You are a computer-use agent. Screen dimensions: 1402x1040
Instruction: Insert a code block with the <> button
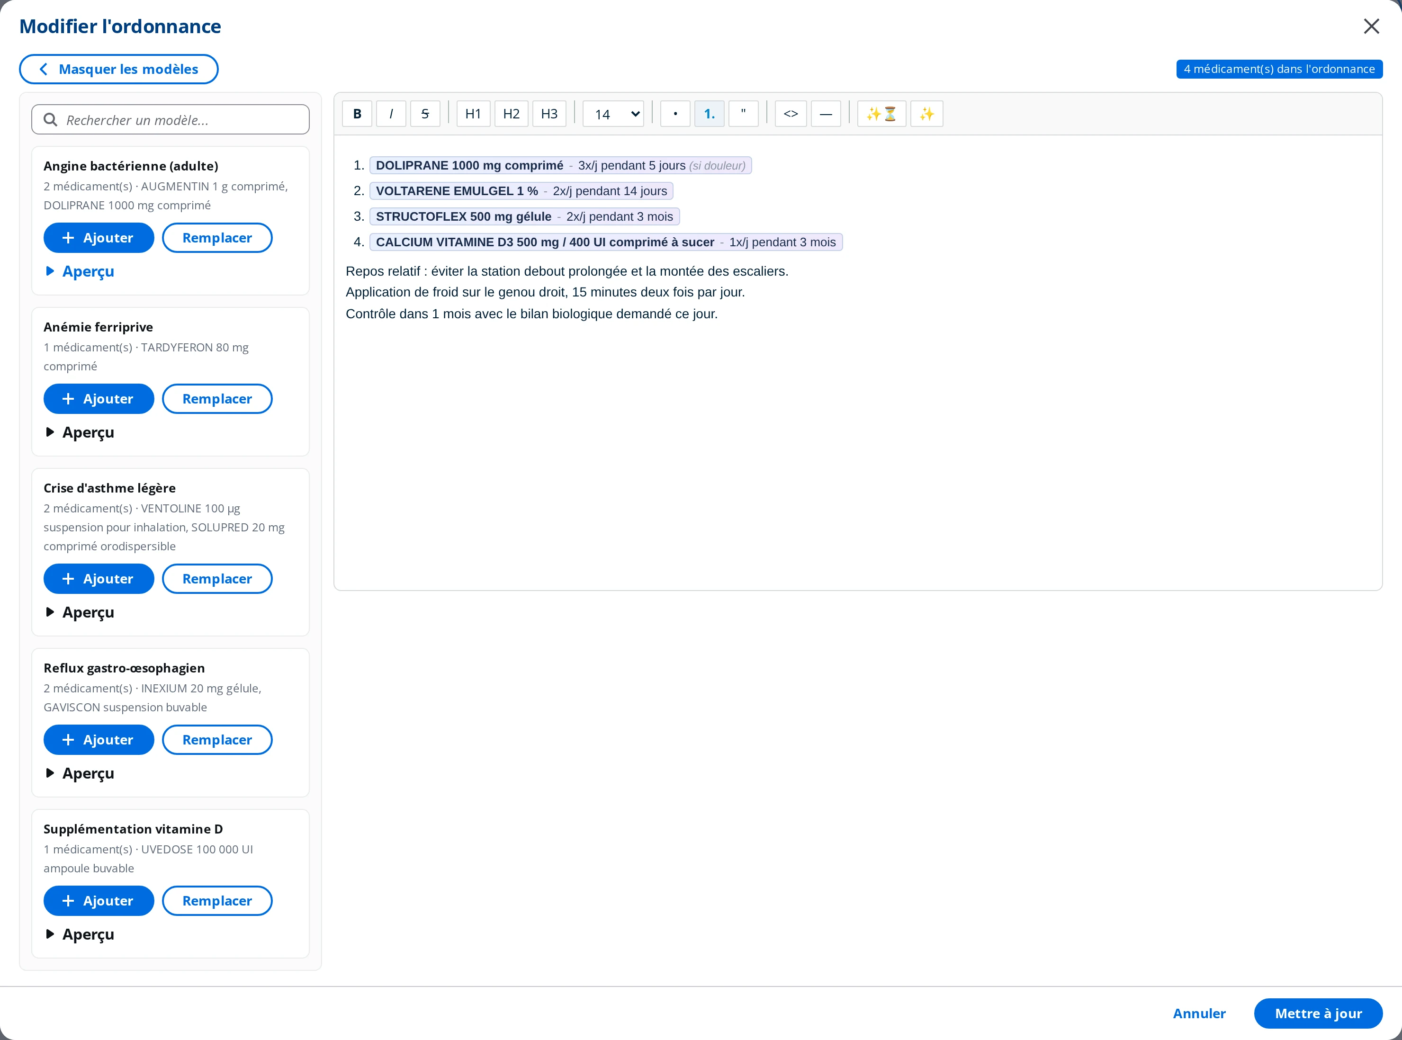(791, 114)
